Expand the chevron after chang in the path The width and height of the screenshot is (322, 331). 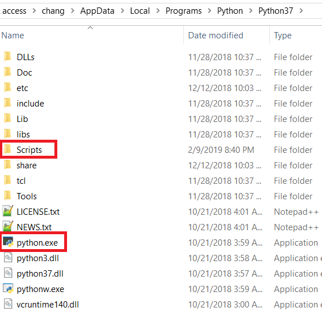72,10
